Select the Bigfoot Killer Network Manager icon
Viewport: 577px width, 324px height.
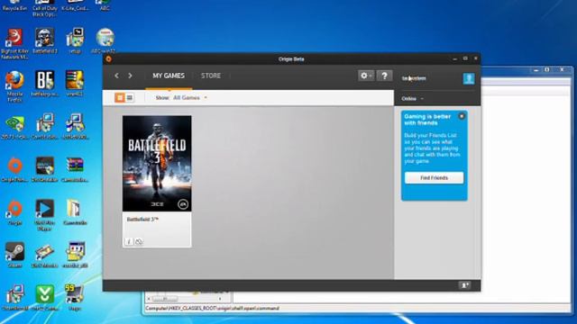pyautogui.click(x=14, y=43)
